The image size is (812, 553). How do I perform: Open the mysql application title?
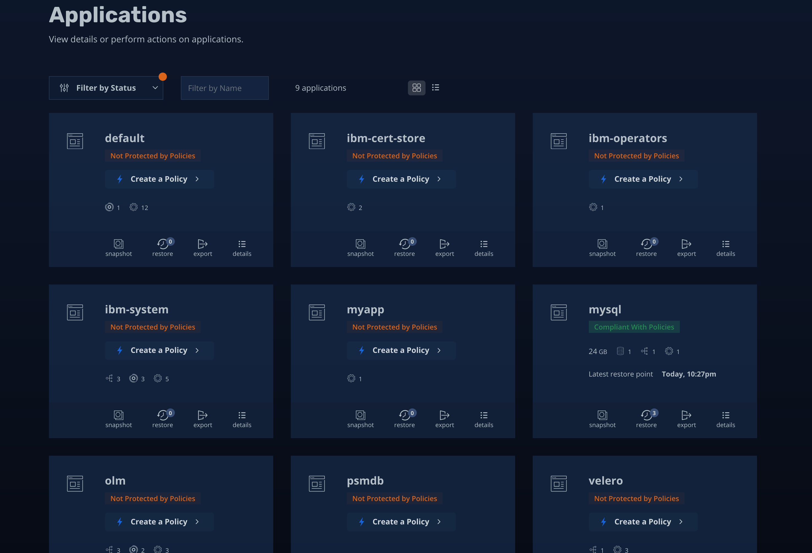[604, 309]
